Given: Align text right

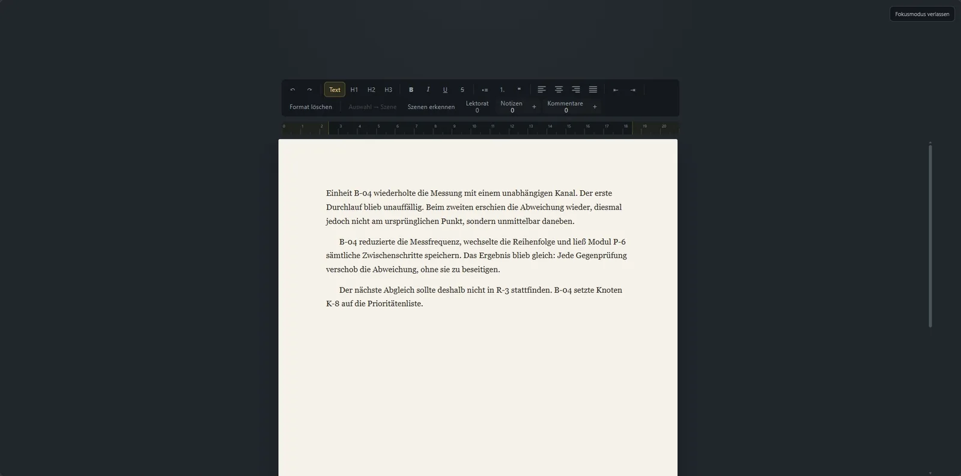Looking at the screenshot, I should [576, 89].
